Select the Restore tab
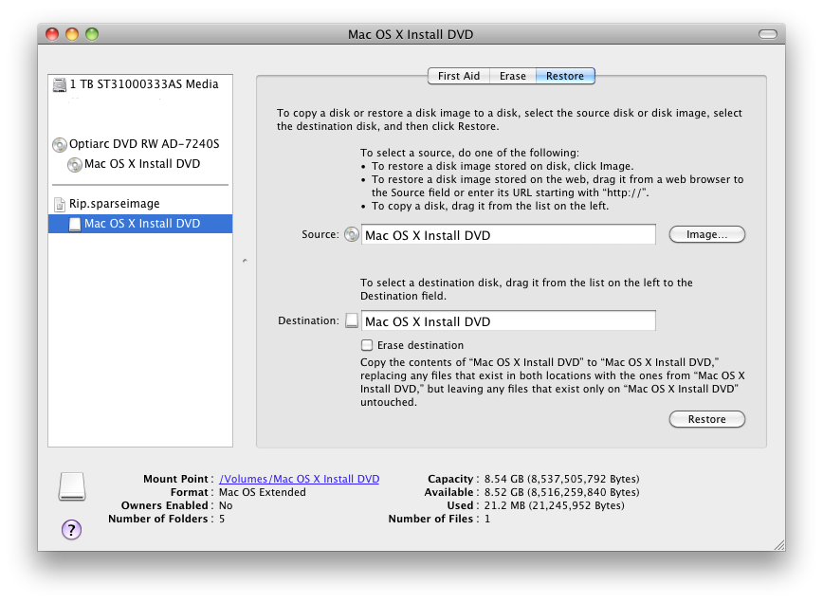 565,76
